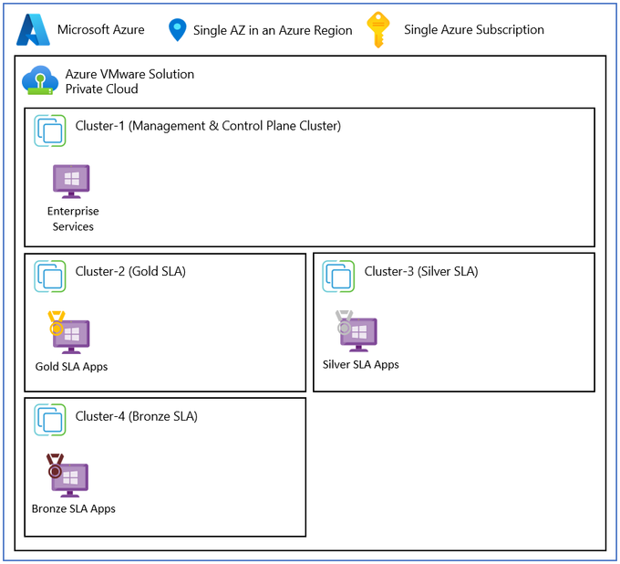Screen dimensions: 620x564
Task: Click 'Single AZ in an Azure Region' label
Action: coord(273,30)
